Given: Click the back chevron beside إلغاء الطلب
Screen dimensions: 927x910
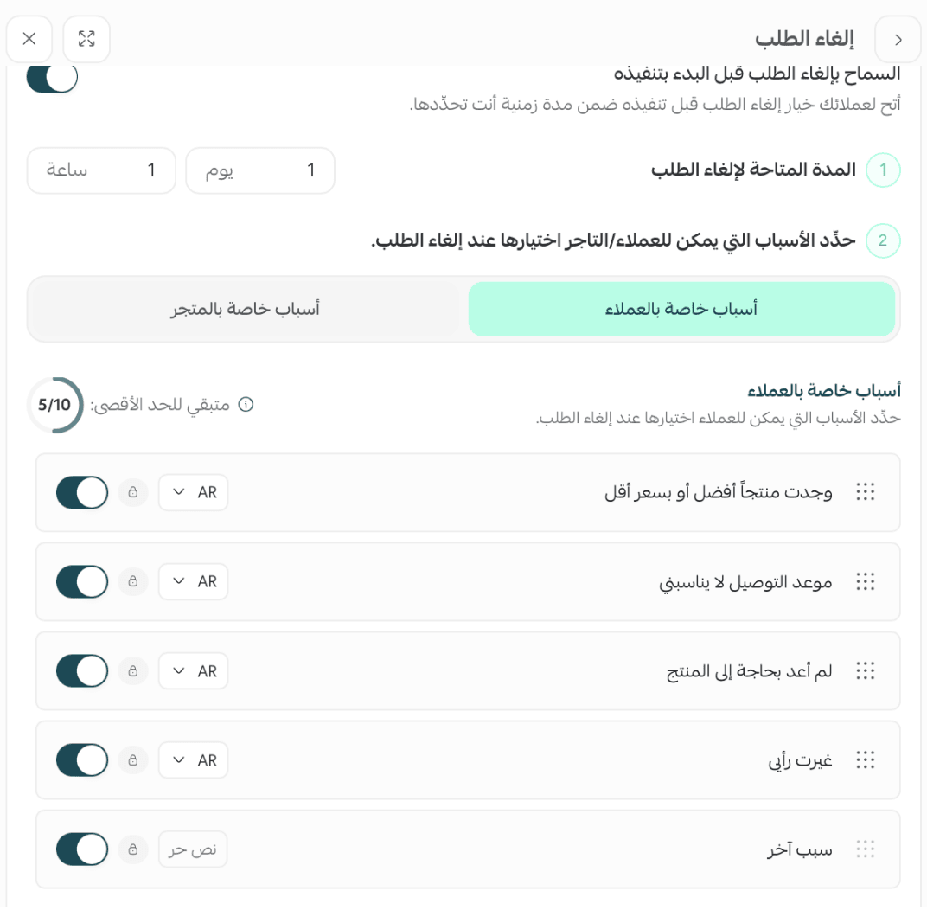Looking at the screenshot, I should point(898,40).
